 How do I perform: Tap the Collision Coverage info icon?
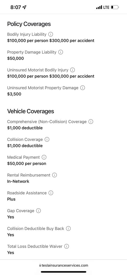47,140
